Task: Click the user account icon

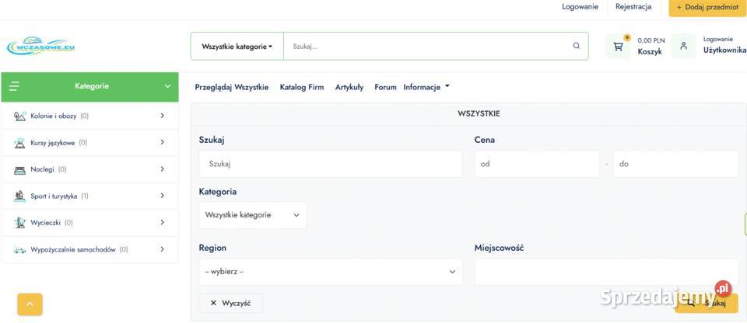Action: click(x=683, y=46)
